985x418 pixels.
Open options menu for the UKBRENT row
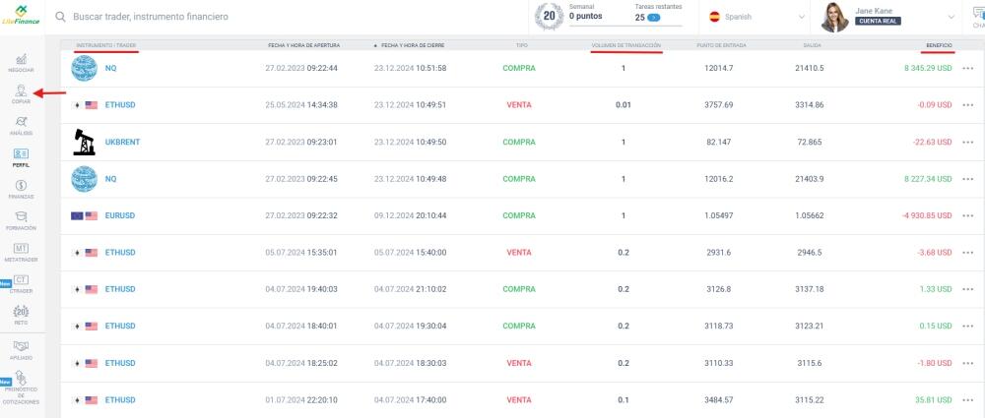pos(968,143)
